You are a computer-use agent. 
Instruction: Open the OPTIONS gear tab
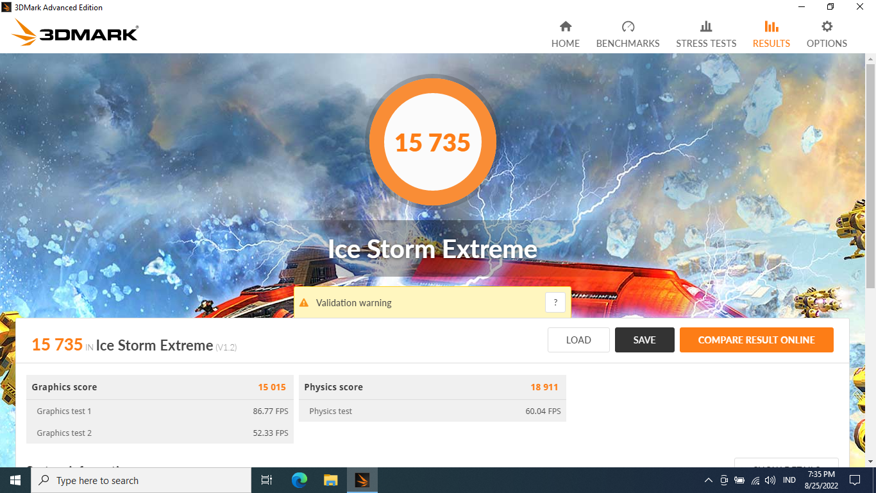pos(827,35)
